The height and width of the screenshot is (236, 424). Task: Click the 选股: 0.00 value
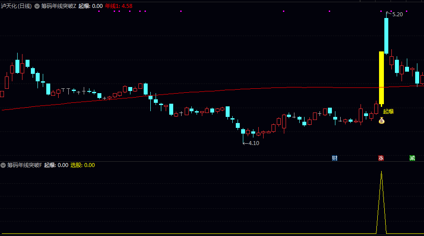pos(82,165)
